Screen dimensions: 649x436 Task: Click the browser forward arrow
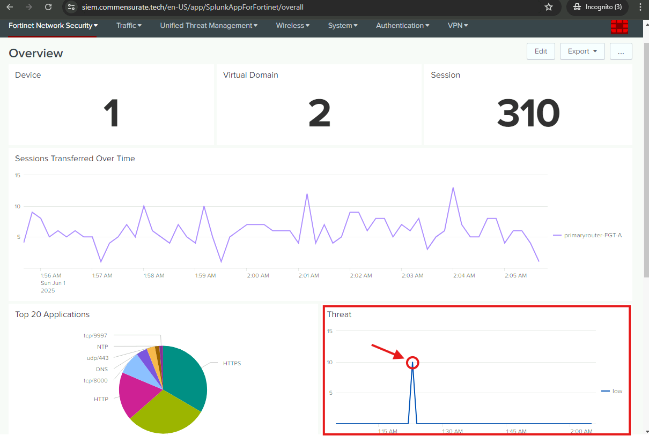[29, 7]
